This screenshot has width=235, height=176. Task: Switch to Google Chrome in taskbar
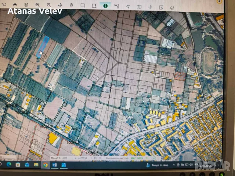pos(45,165)
